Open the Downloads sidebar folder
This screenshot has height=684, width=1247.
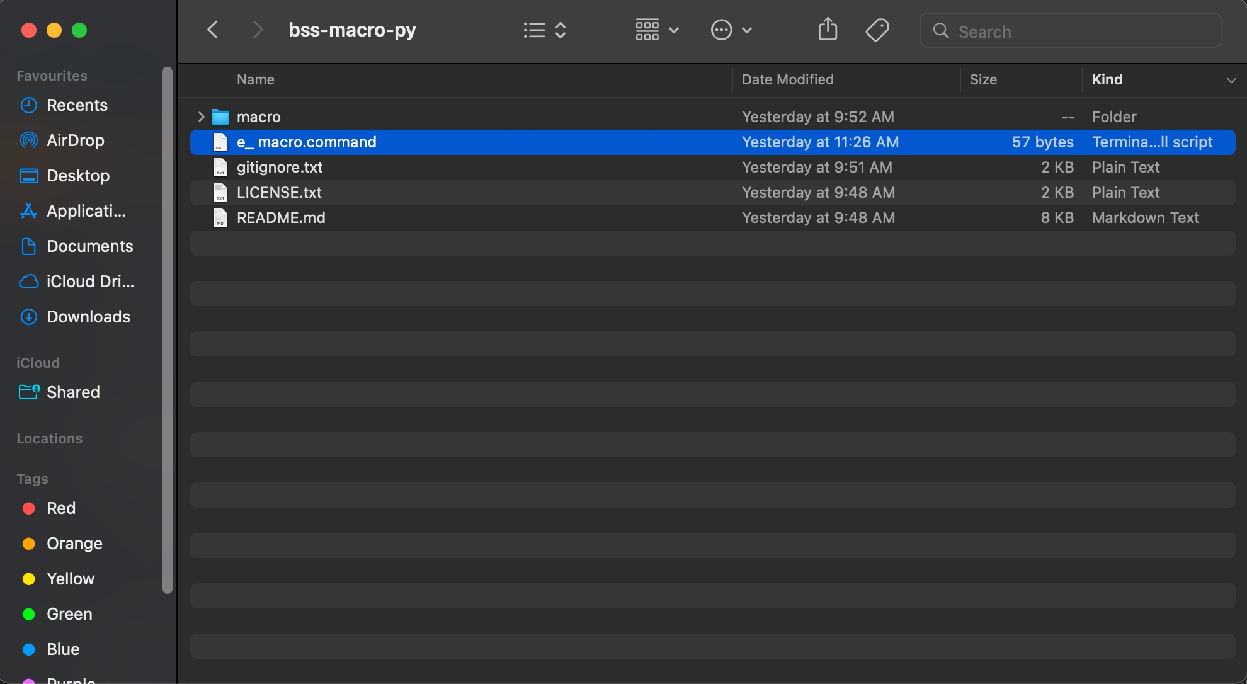point(88,317)
